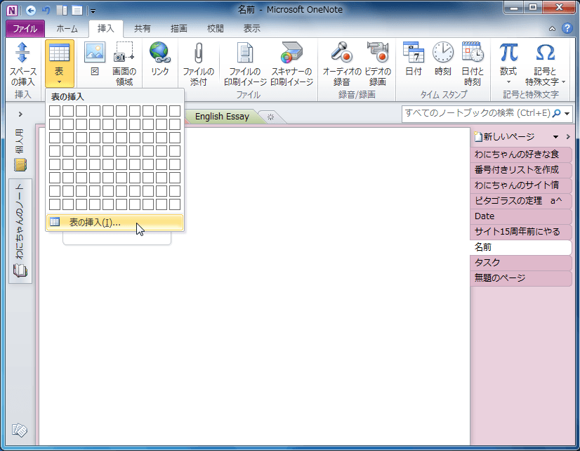Screen dimensions: 580x451
Task: Open the Date page
Action: coord(521,216)
